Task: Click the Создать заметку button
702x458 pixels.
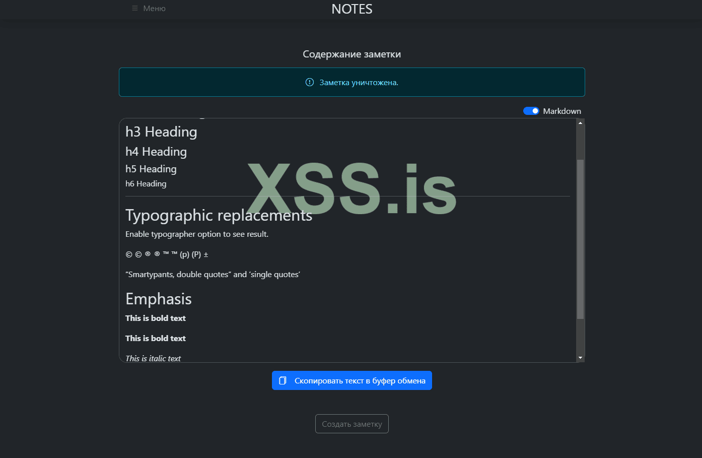Action: [x=352, y=424]
